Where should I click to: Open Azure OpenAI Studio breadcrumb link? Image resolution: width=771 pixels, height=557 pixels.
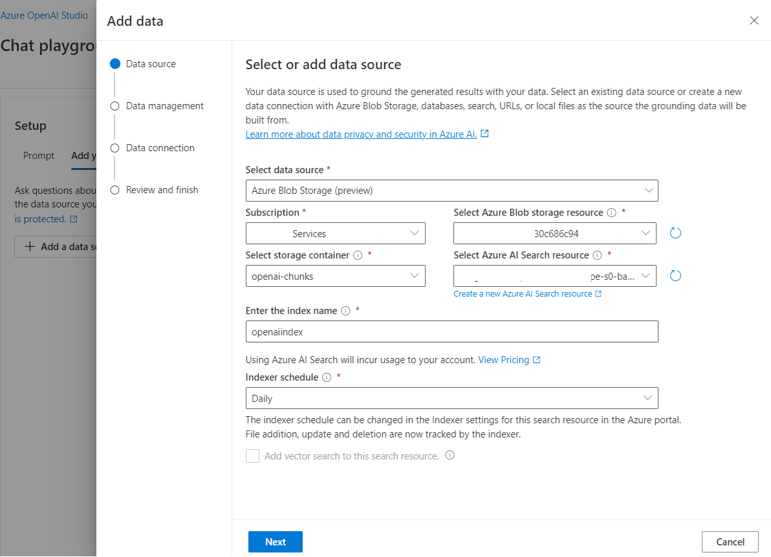44,16
